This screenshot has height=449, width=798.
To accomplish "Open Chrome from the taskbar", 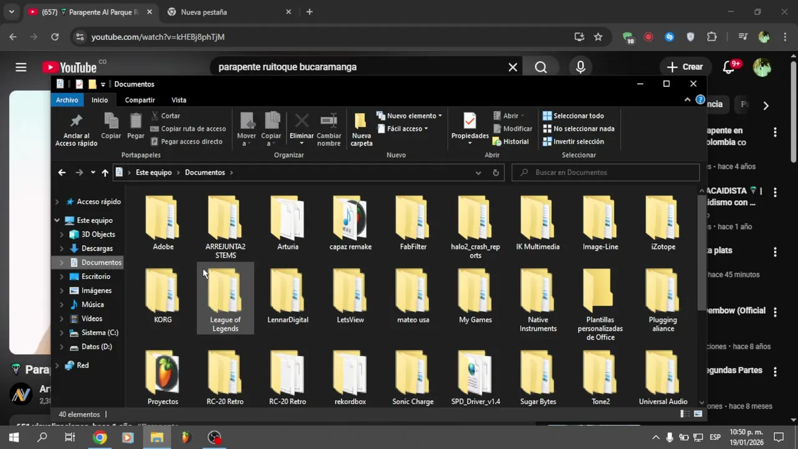I will 100,438.
